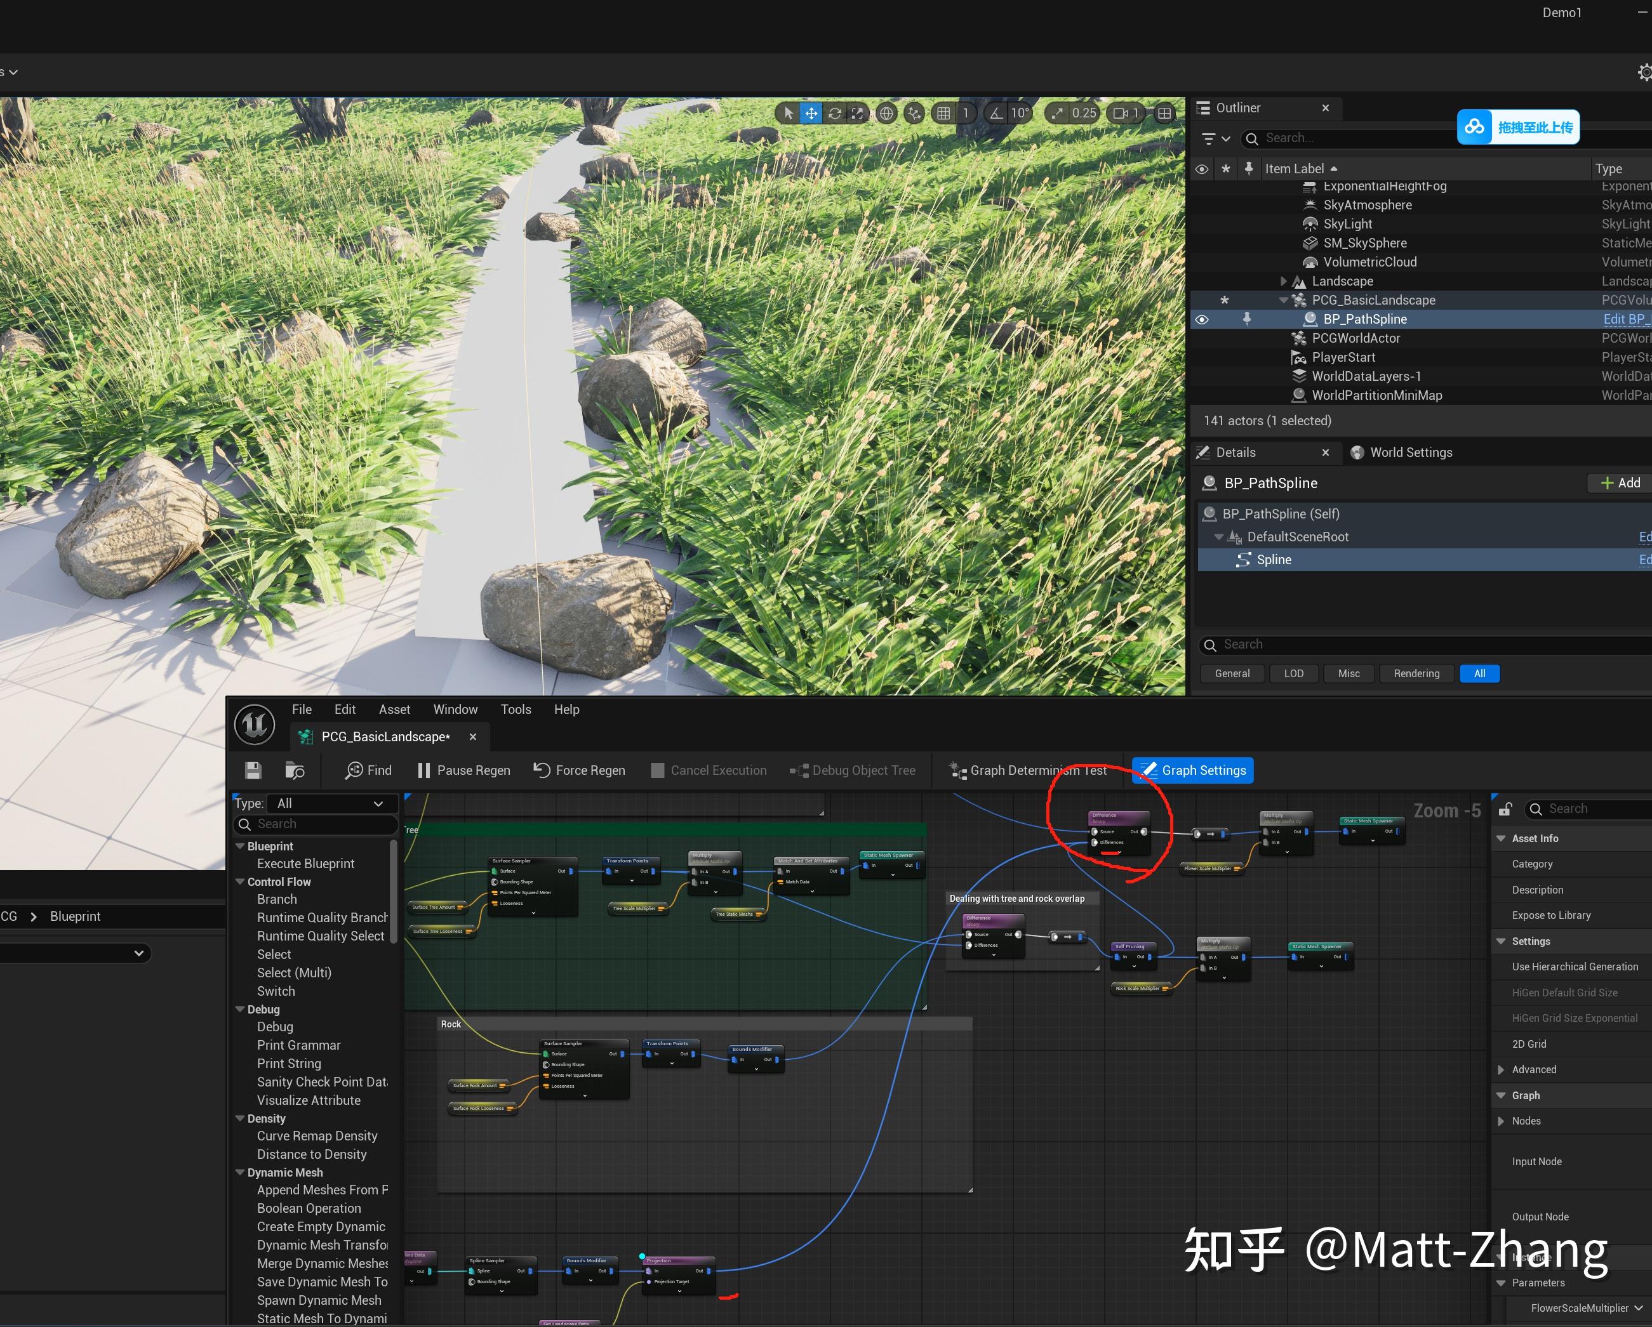Expand the Landscape actor in the Outliner
This screenshot has width=1652, height=1327.
tap(1283, 281)
